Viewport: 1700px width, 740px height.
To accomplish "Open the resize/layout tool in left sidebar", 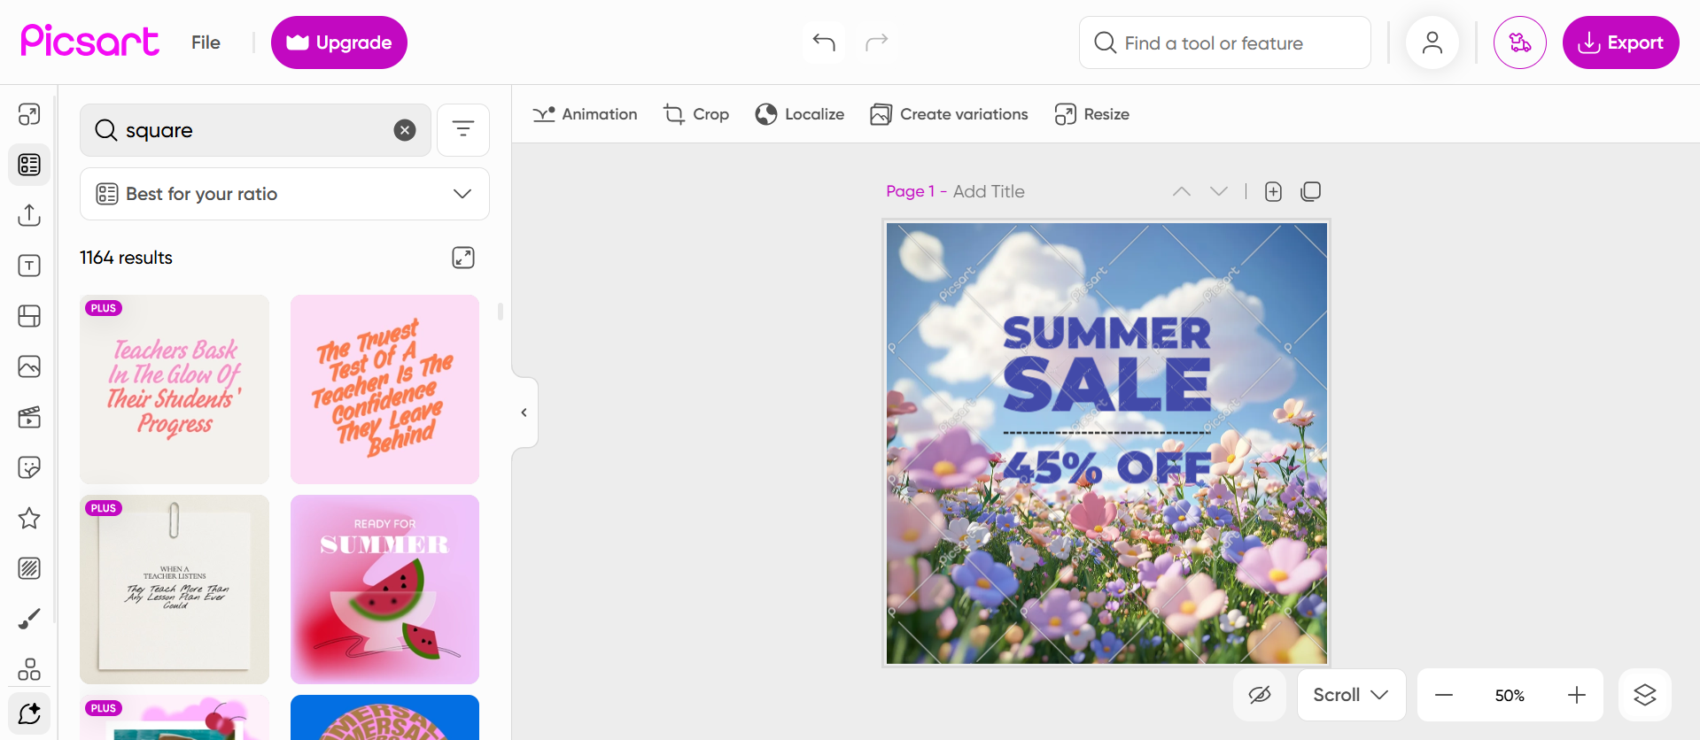I will (x=29, y=114).
